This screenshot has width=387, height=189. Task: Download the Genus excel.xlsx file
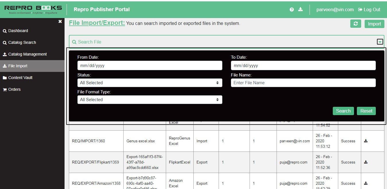coord(366,141)
